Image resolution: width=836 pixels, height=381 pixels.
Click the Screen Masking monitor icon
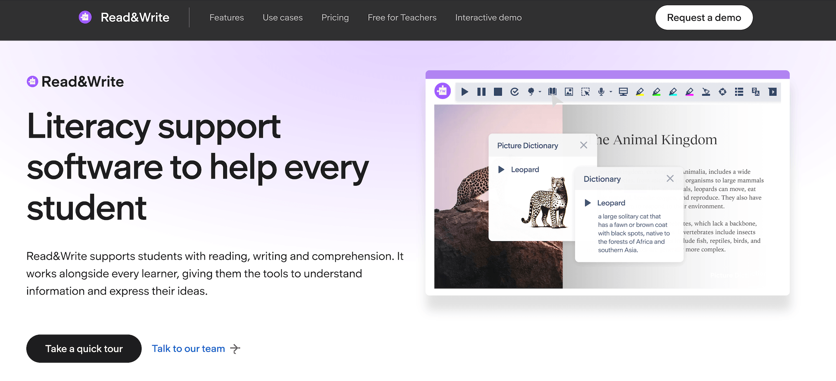[623, 92]
